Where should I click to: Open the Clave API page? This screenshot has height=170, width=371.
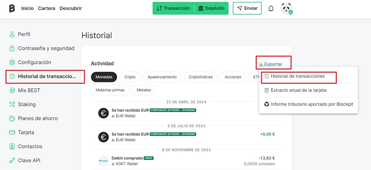click(29, 160)
